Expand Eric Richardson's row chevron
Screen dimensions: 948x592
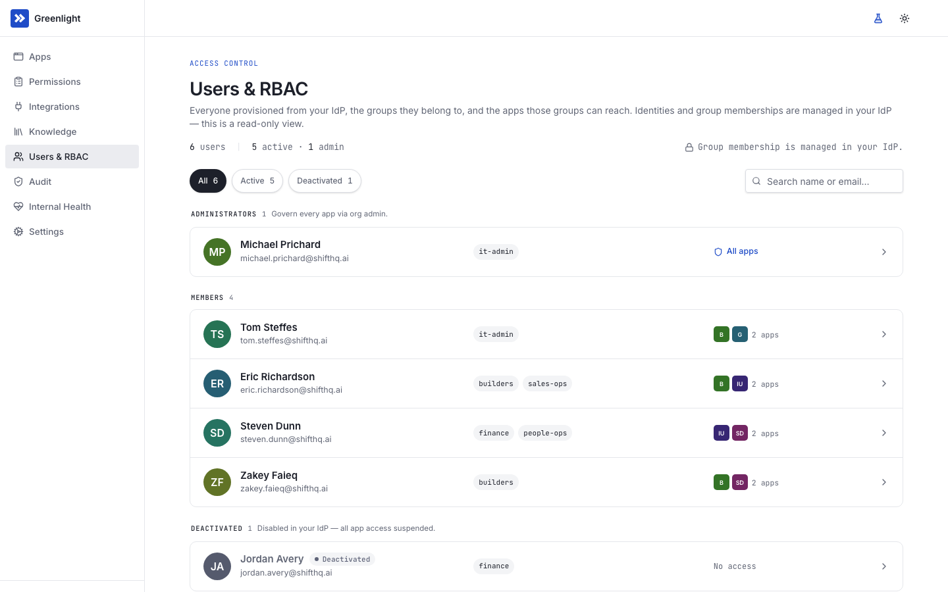(884, 383)
